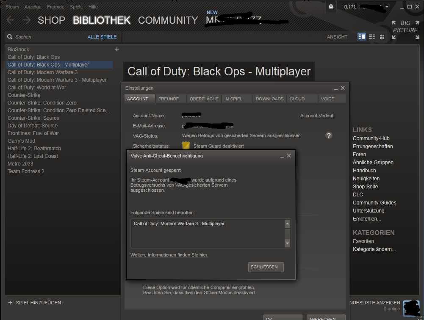Switch to detail view layout icon
The height and width of the screenshot is (320, 424).
click(x=361, y=37)
